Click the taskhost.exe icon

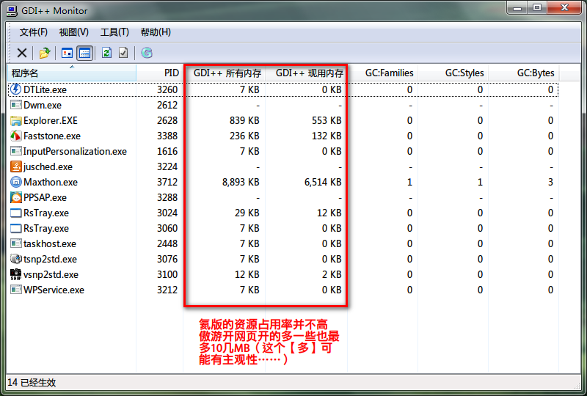[x=15, y=243]
